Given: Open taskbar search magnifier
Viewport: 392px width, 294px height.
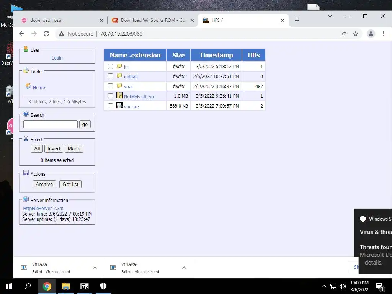Looking at the screenshot, I should click(x=28, y=286).
